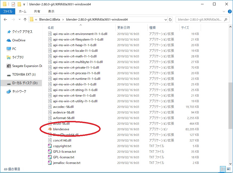This screenshot has height=173, width=233.
Task: Select api-ms-win-crt-math-l1-1-0.dll file
Action: coord(75,56)
